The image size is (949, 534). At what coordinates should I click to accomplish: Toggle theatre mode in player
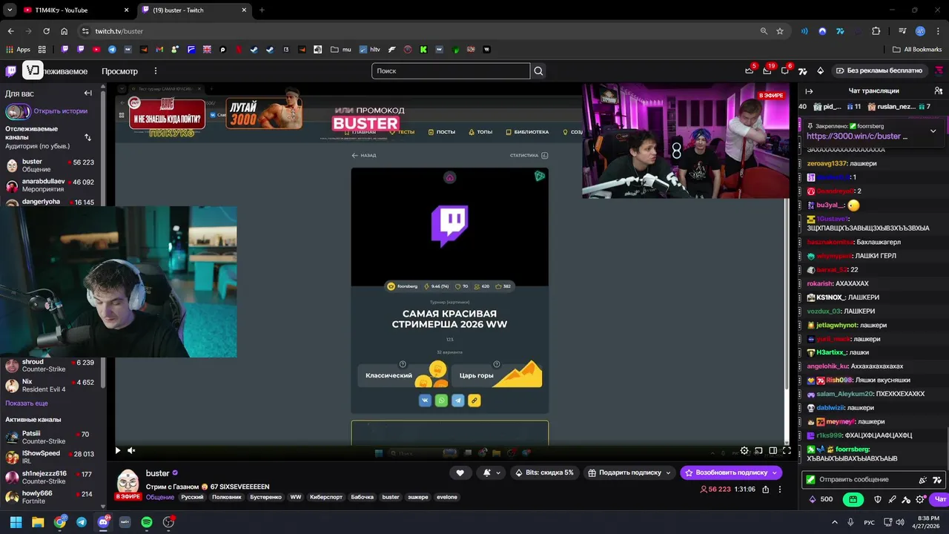pyautogui.click(x=773, y=450)
